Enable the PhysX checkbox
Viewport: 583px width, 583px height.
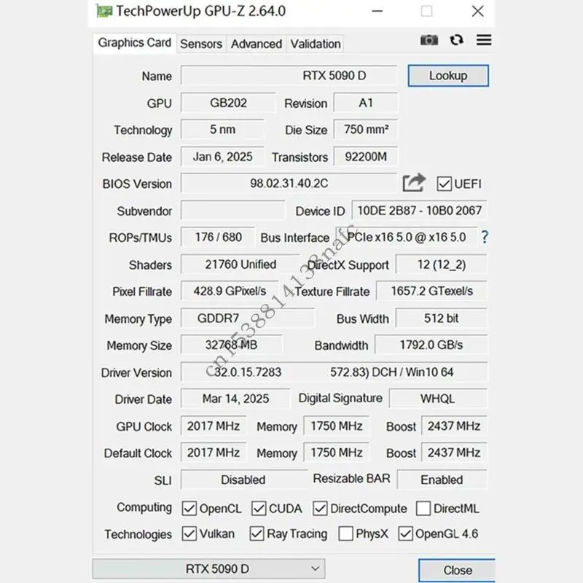point(345,533)
